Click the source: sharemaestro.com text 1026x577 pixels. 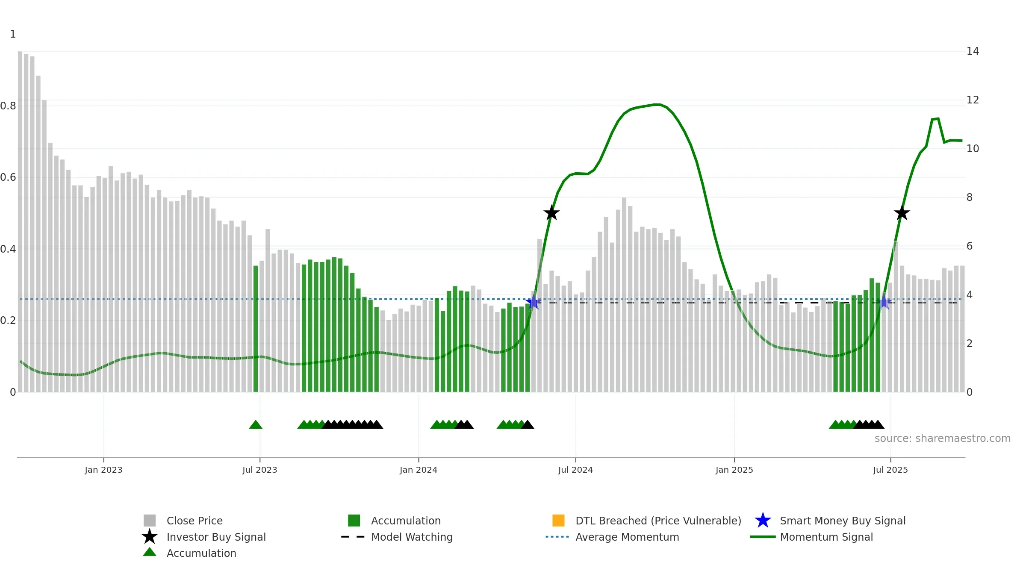click(x=943, y=439)
